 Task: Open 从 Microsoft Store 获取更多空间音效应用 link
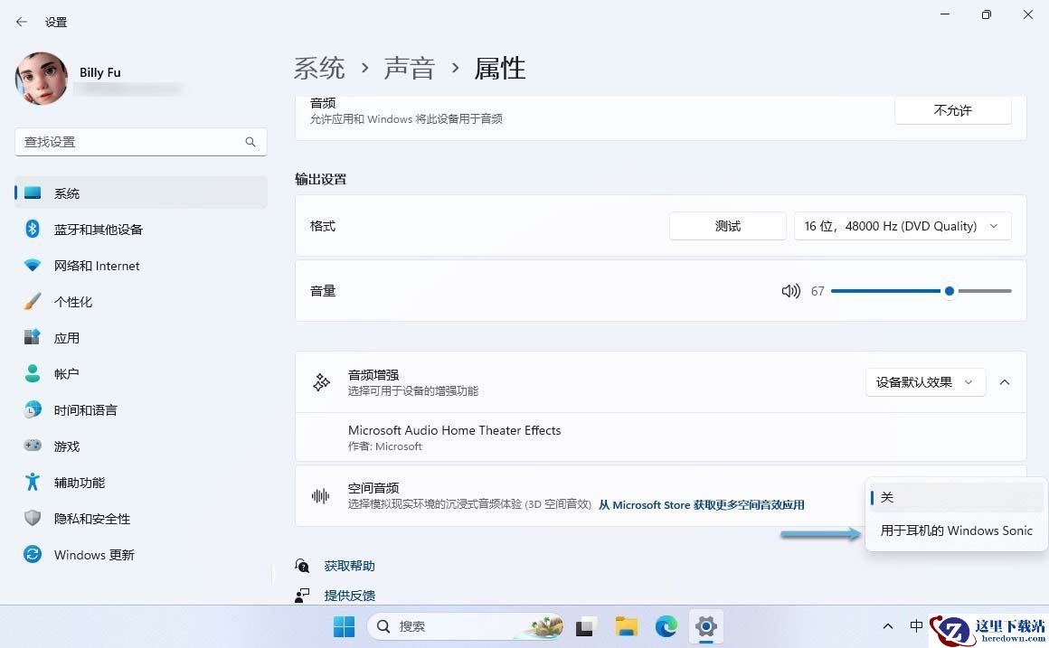701,505
